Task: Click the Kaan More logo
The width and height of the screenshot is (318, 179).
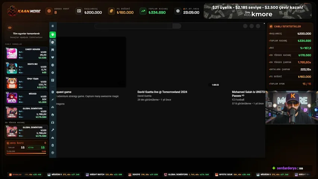Action: (24, 11)
